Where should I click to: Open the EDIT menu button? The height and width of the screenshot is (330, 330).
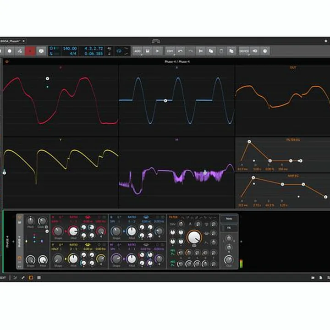pyautogui.click(x=170, y=51)
